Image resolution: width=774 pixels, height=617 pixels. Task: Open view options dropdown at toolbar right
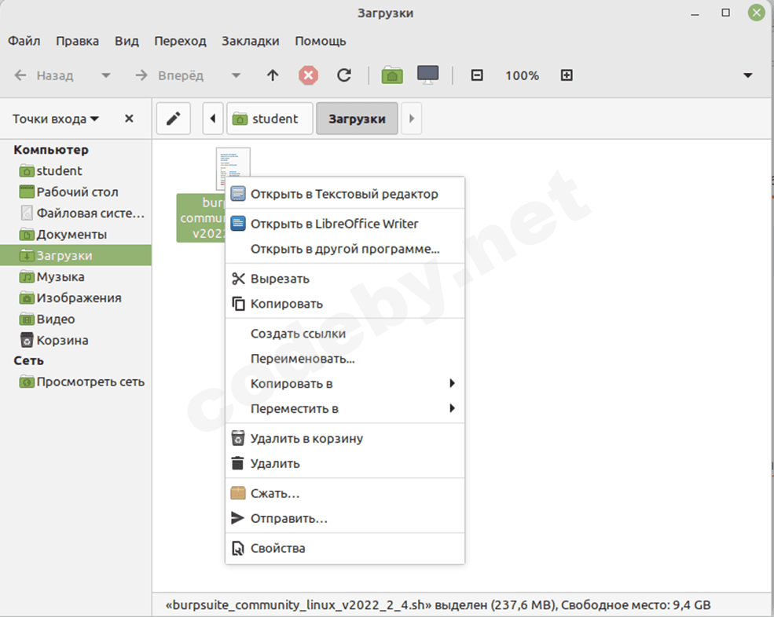click(x=748, y=75)
